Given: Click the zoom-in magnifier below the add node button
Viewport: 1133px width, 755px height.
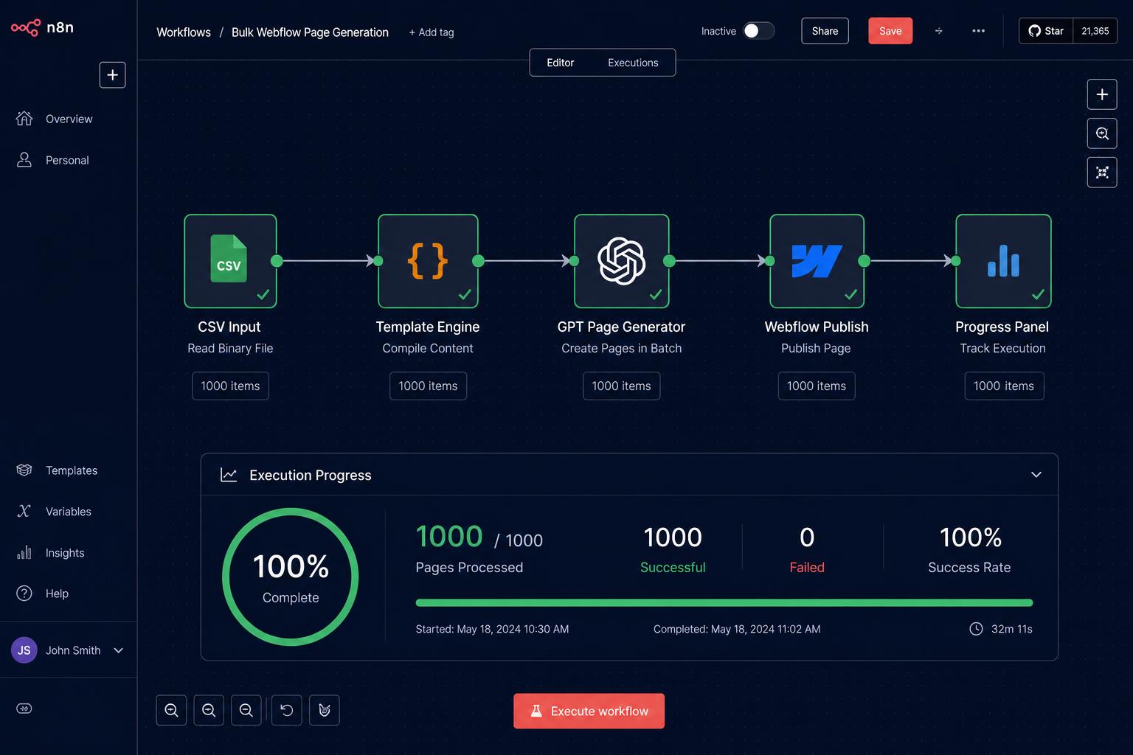Looking at the screenshot, I should pos(1102,133).
